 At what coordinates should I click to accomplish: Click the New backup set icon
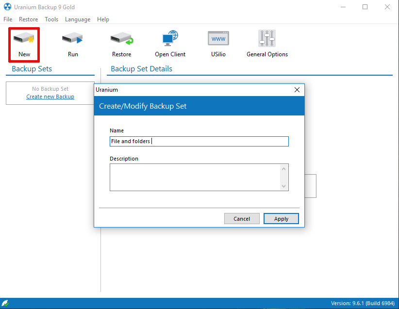click(x=24, y=39)
